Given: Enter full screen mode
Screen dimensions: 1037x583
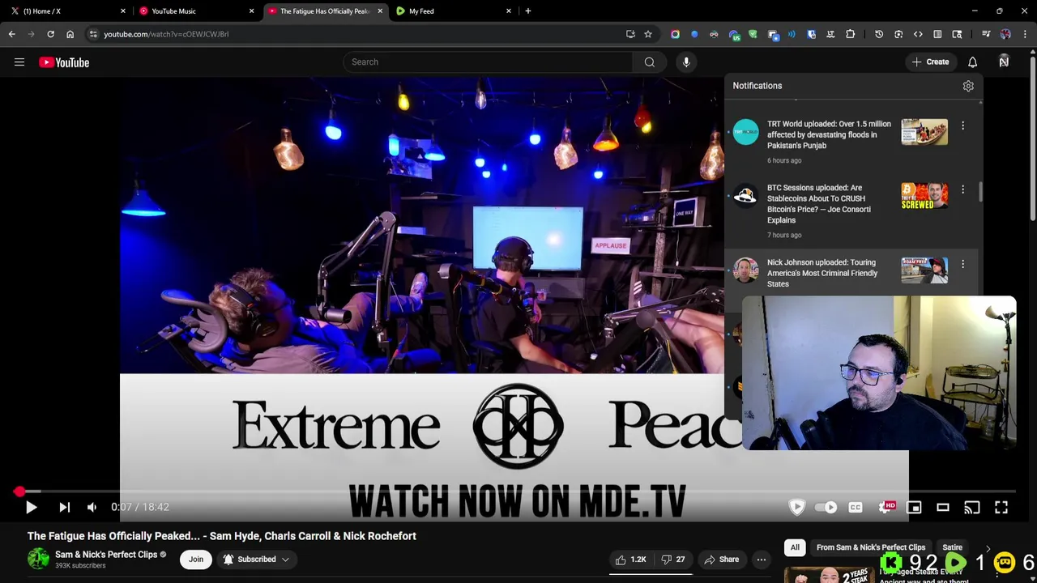Looking at the screenshot, I should pos(1001,507).
